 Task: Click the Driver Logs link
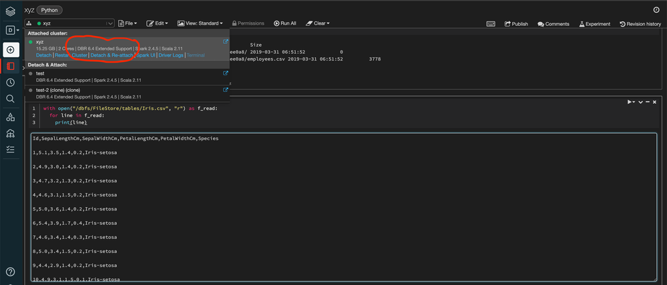[x=170, y=55]
